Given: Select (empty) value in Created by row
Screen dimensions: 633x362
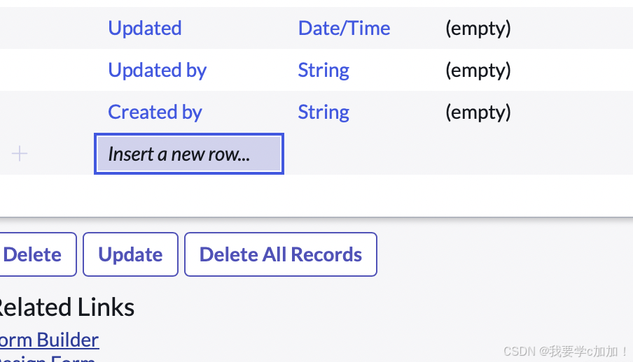Looking at the screenshot, I should click(478, 112).
